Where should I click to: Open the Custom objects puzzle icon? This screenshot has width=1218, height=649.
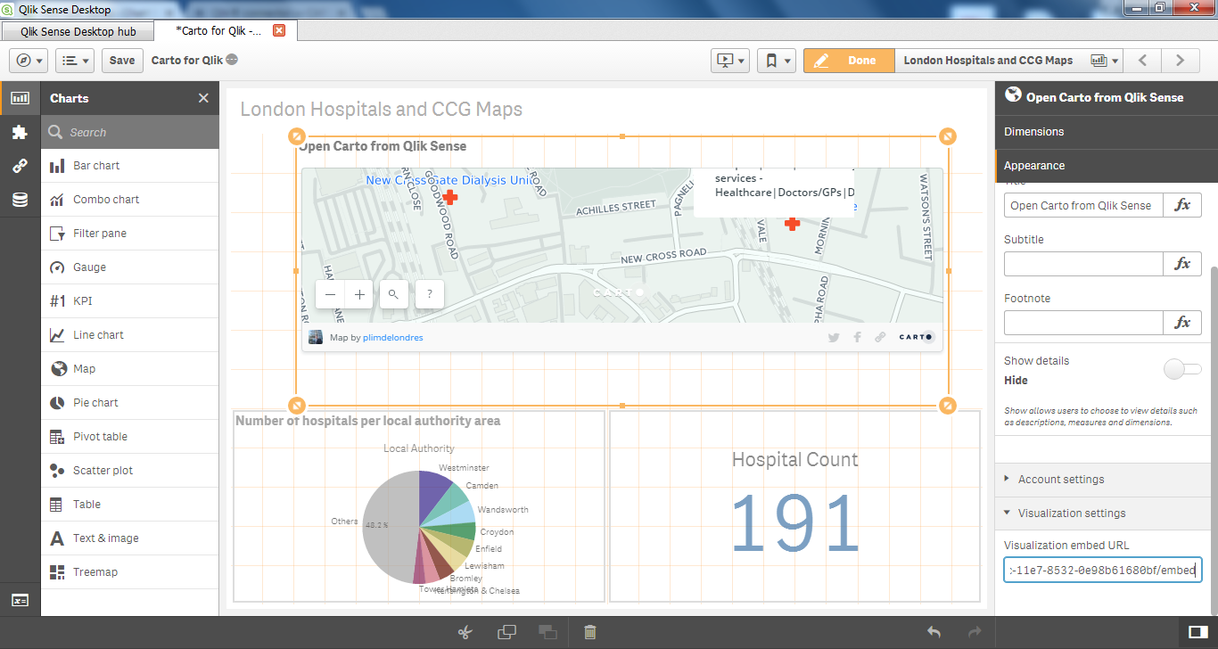20,132
